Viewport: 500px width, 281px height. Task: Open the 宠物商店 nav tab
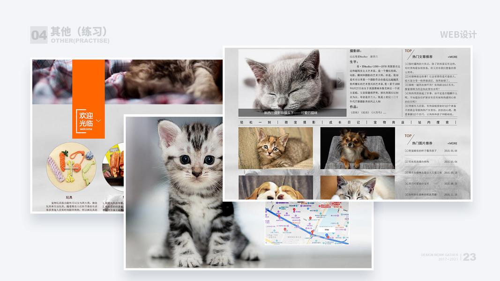coord(389,122)
